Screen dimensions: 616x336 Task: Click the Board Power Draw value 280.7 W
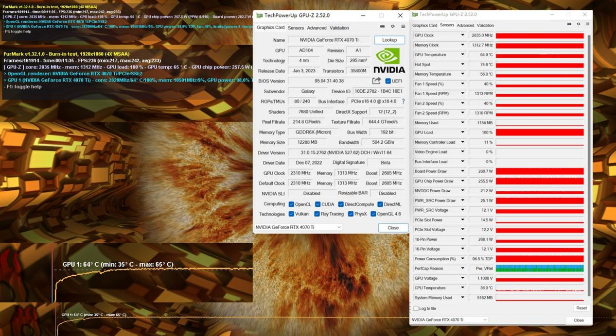point(481,171)
